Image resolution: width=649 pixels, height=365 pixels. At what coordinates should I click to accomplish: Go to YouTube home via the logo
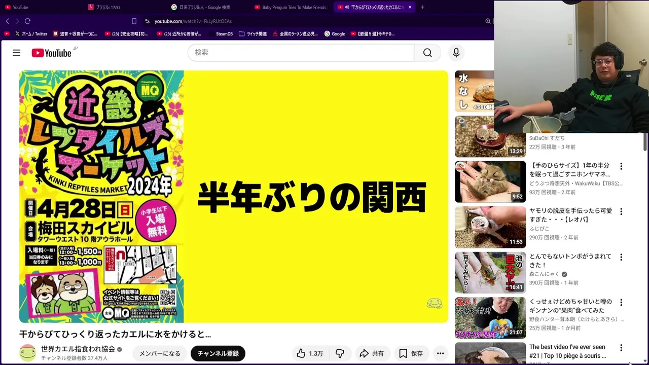pyautogui.click(x=51, y=53)
